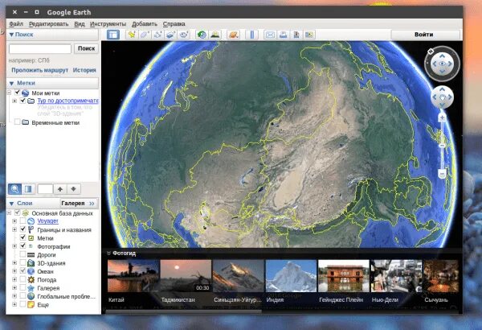Move selected place down with arrow

pyautogui.click(x=73, y=189)
